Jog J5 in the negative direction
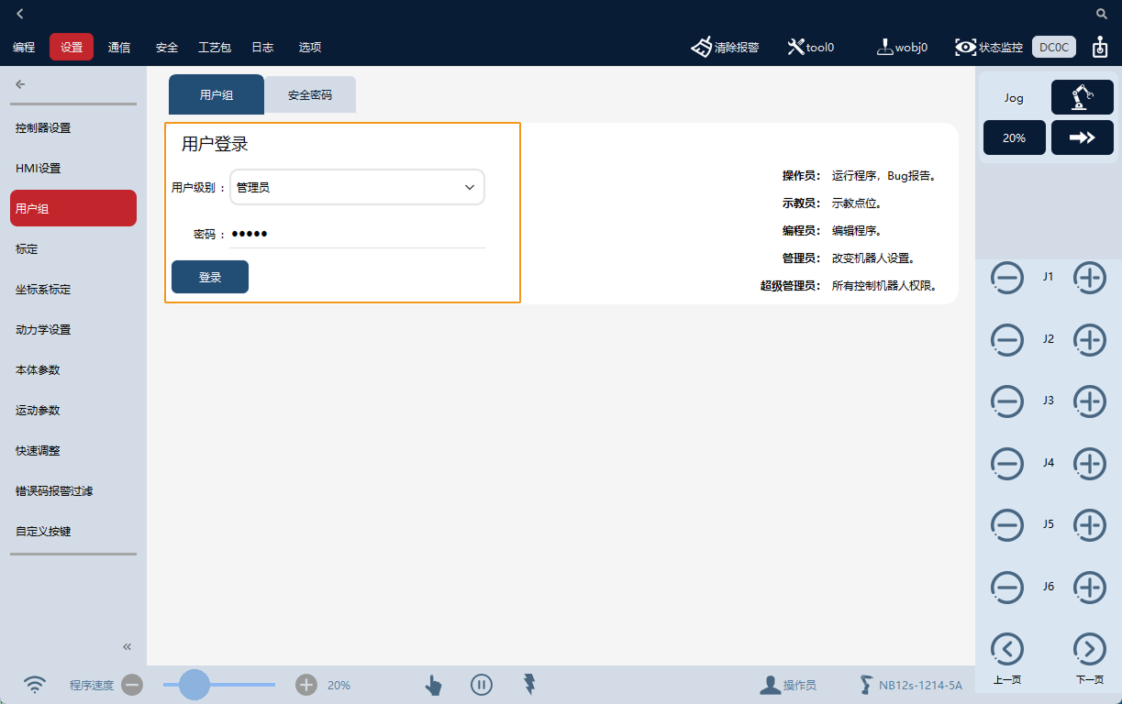The image size is (1122, 704). [x=1007, y=525]
